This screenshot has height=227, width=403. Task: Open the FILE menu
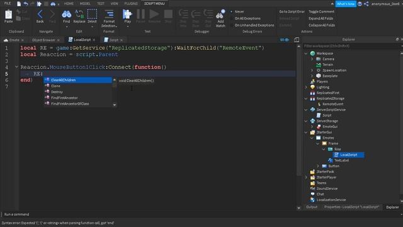pyautogui.click(x=8, y=4)
